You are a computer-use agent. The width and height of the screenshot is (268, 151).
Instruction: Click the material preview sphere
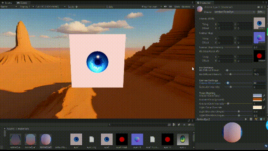point(232,133)
